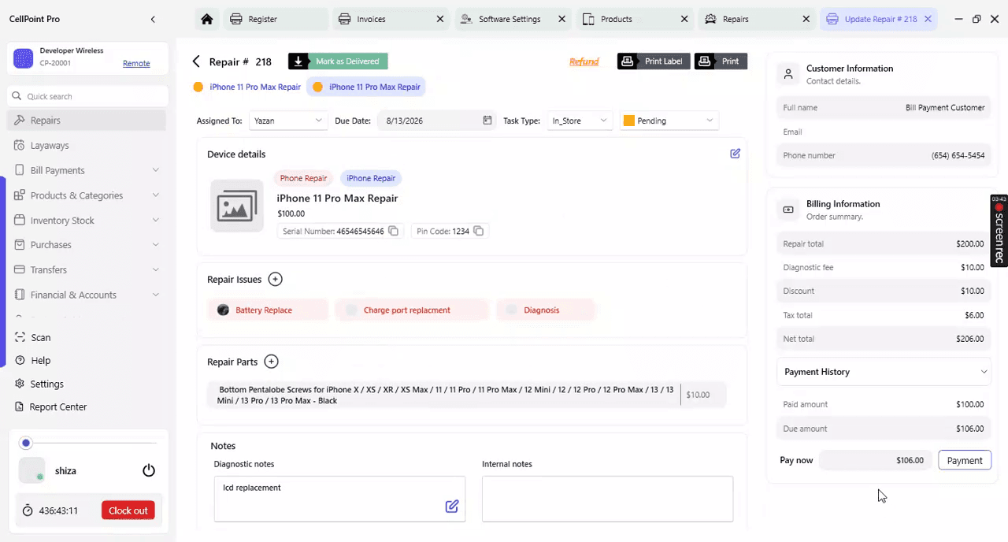Click the shiza user avatar
This screenshot has width=1008, height=542.
point(31,470)
